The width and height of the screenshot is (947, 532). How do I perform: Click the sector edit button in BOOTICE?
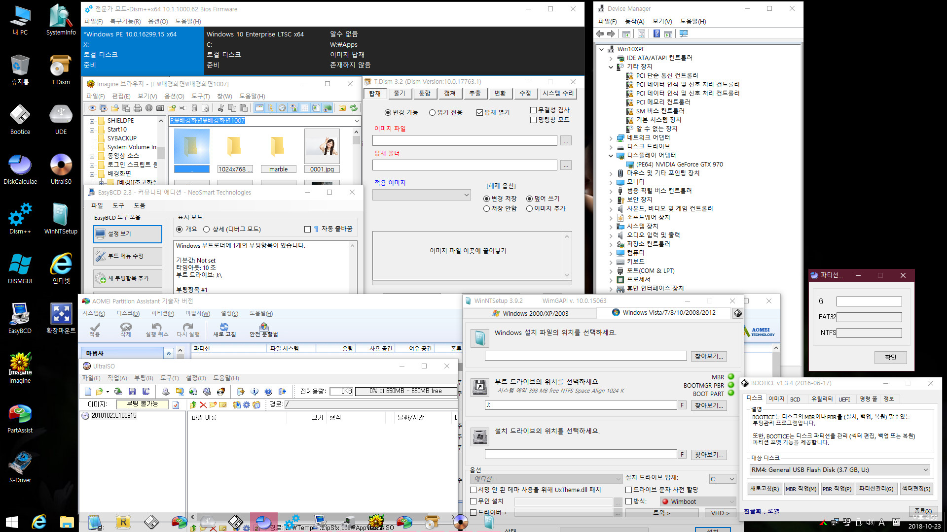pyautogui.click(x=916, y=489)
